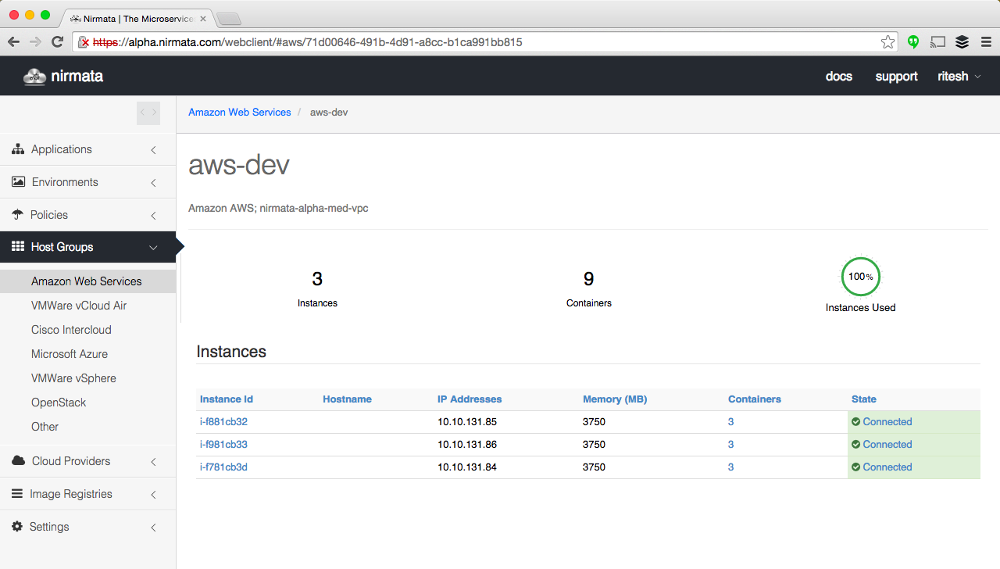
Task: Click IP address 10.10.131.85
Action: coord(467,422)
